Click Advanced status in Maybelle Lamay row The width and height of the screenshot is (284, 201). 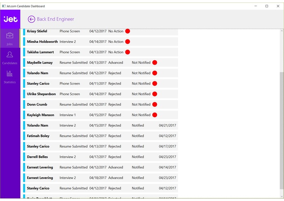point(116,63)
